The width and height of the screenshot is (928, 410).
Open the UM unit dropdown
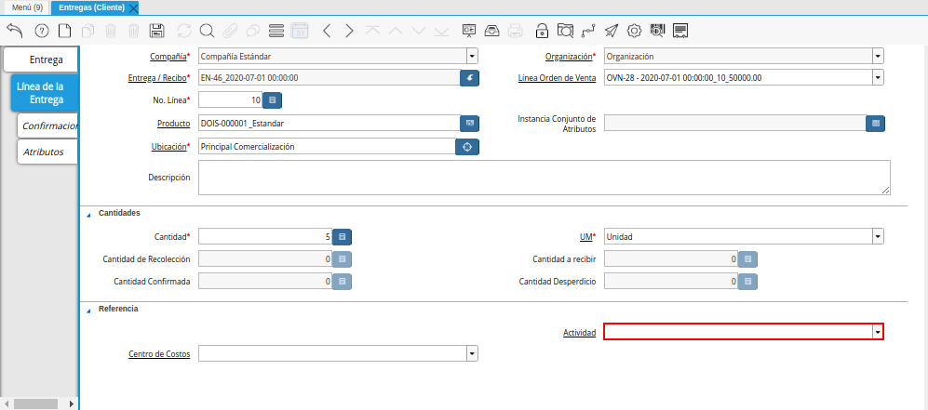click(878, 237)
